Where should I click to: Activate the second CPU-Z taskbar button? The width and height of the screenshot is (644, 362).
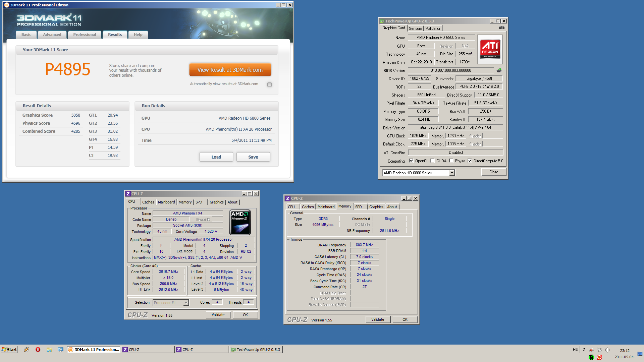click(202, 350)
